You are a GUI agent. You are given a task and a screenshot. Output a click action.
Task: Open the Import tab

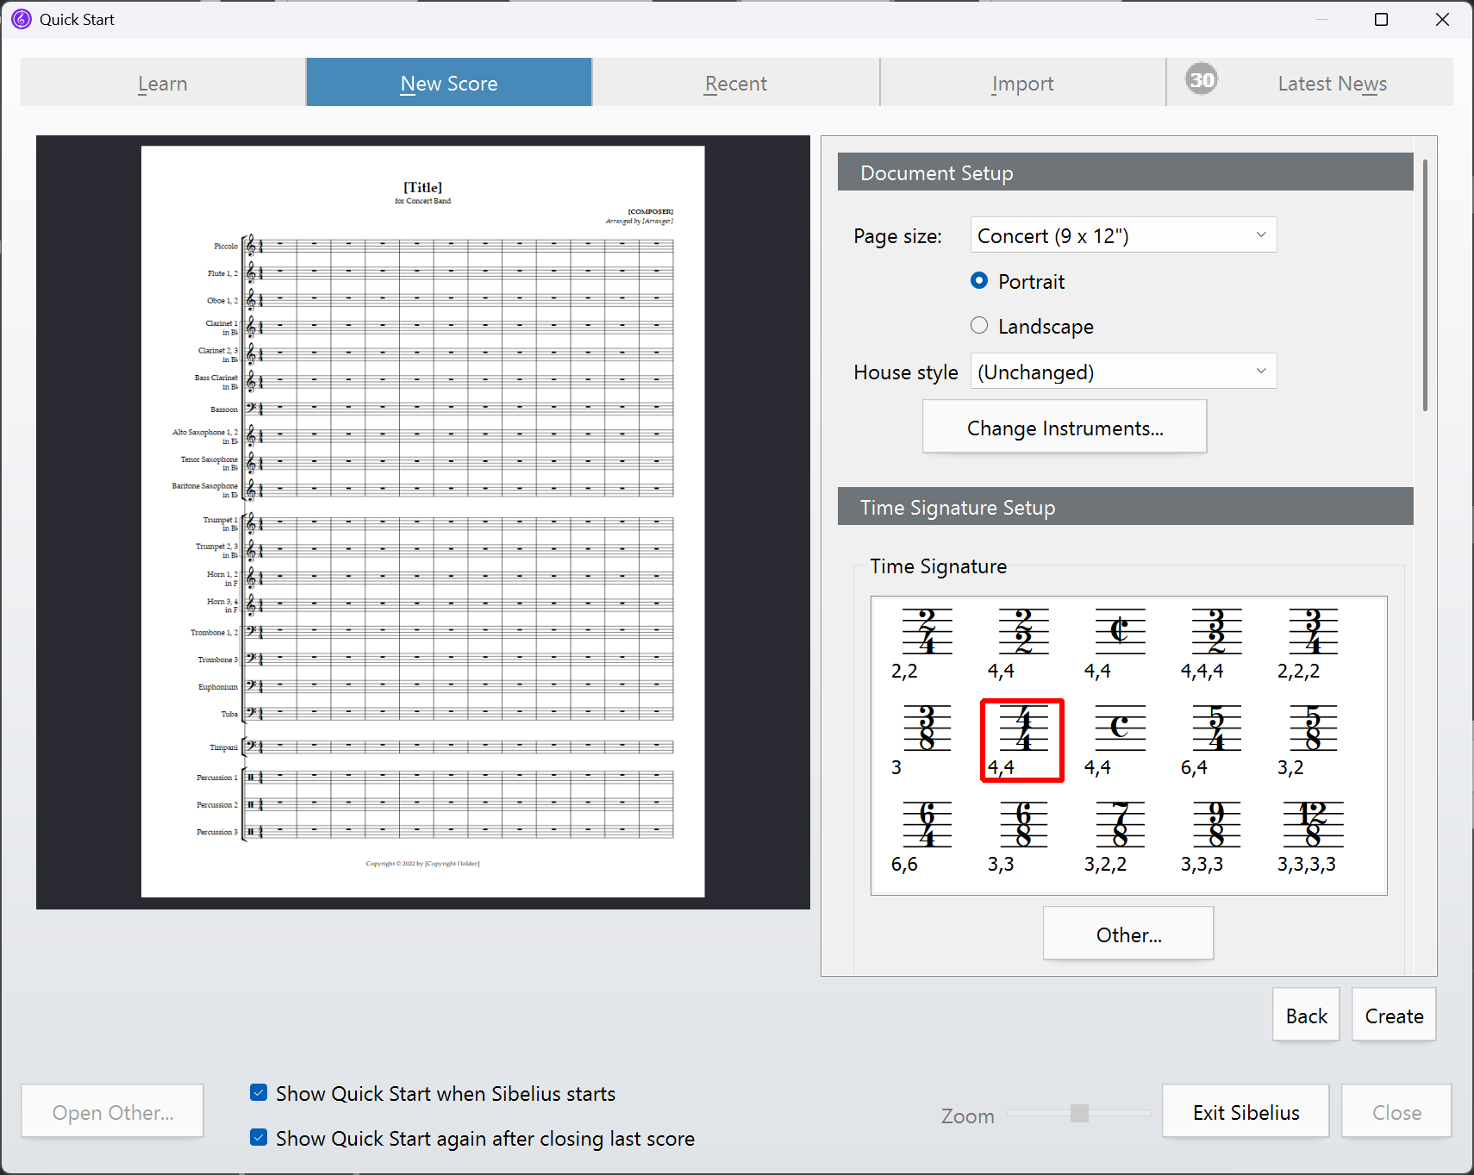click(1022, 84)
